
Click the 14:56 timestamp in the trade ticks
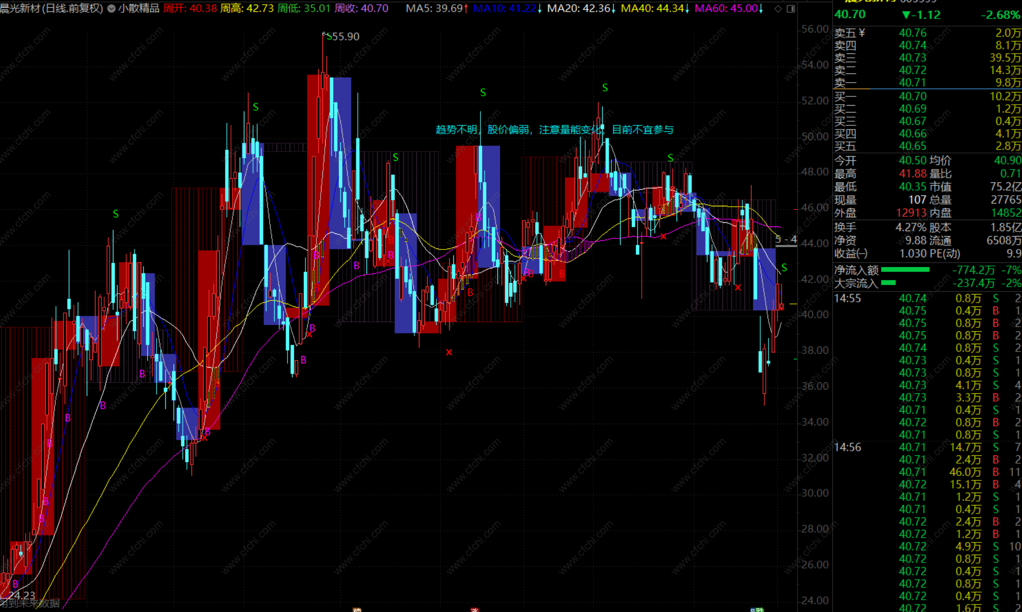(847, 447)
